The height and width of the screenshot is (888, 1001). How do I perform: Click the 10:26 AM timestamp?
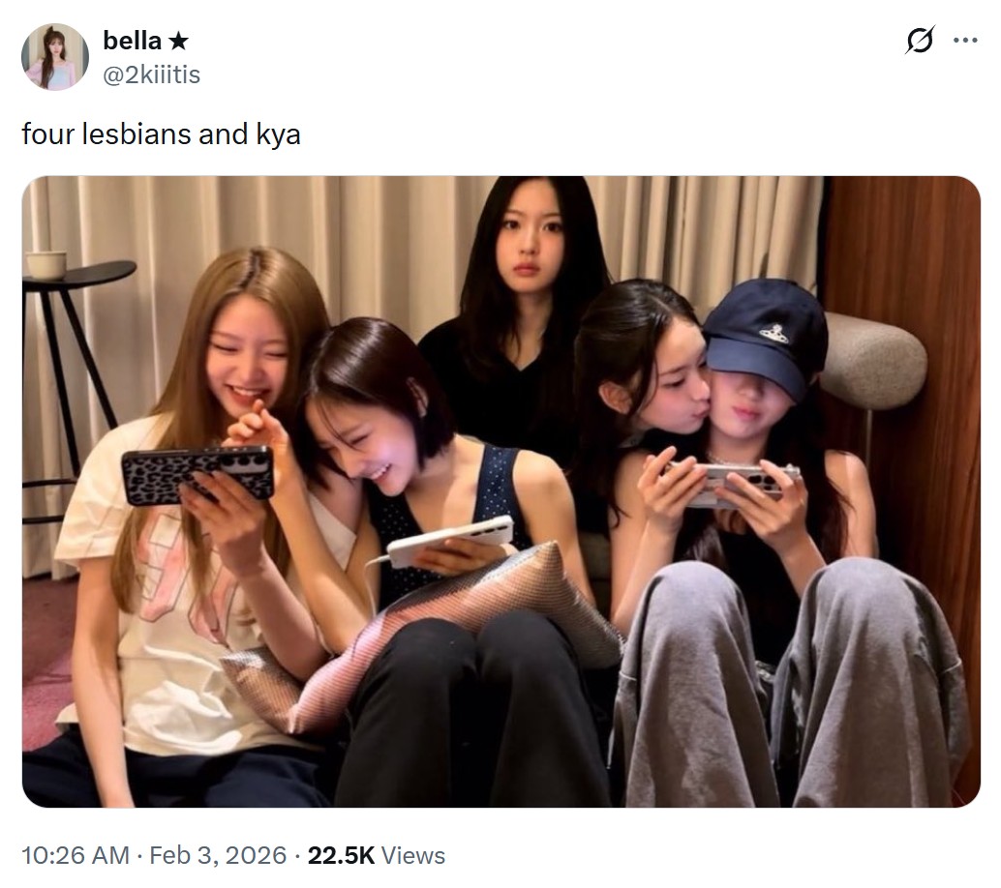point(76,855)
